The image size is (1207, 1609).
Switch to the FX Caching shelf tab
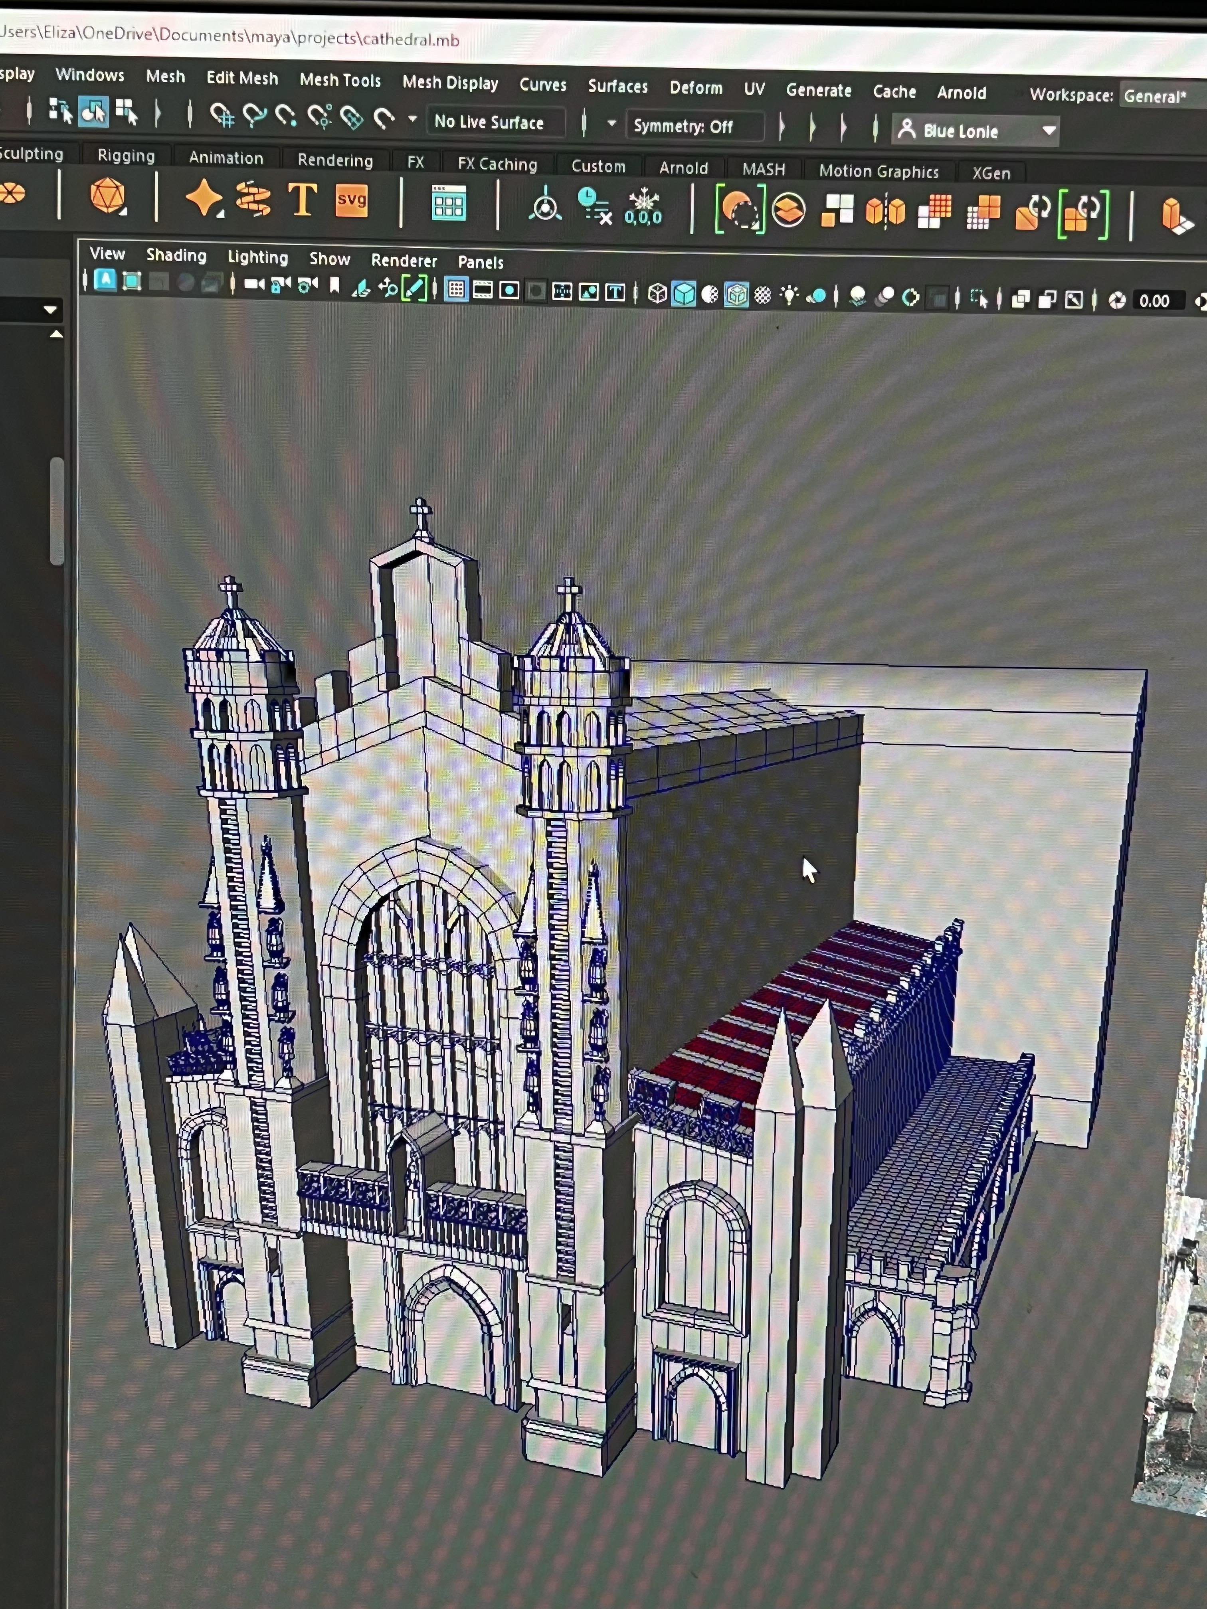[498, 164]
